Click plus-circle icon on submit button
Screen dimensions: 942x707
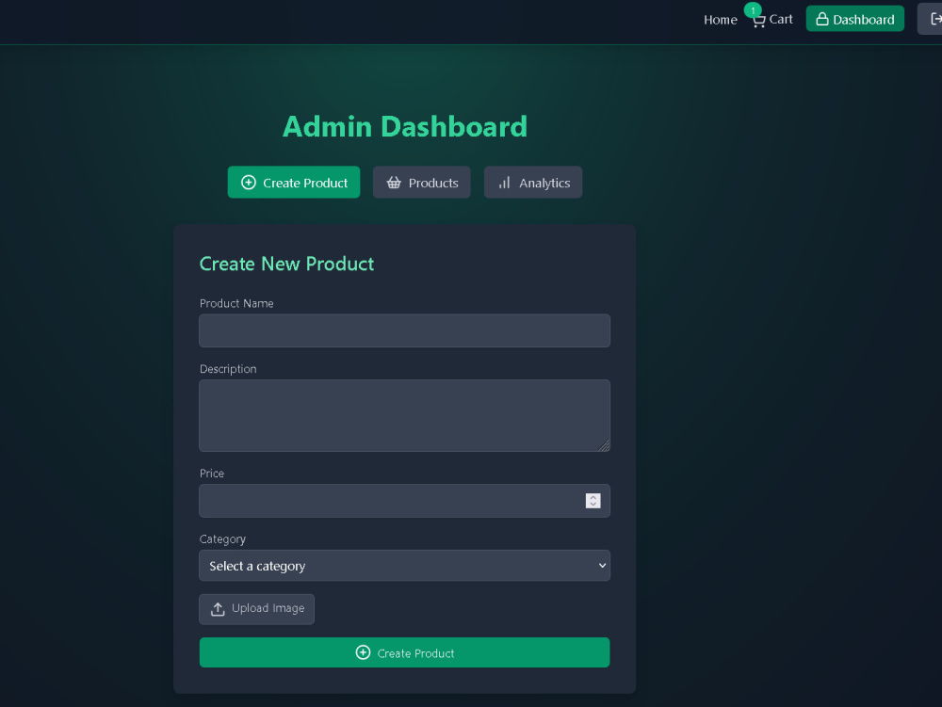[363, 652]
